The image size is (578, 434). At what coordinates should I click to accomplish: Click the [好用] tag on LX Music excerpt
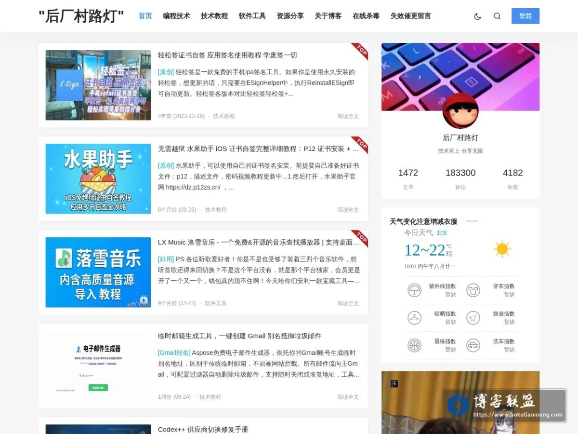[x=166, y=259]
